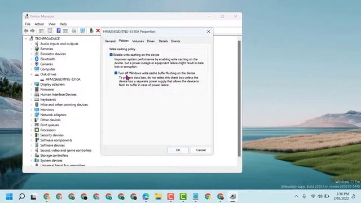Select the Security devices label
The height and width of the screenshot is (203, 361).
tap(52, 135)
